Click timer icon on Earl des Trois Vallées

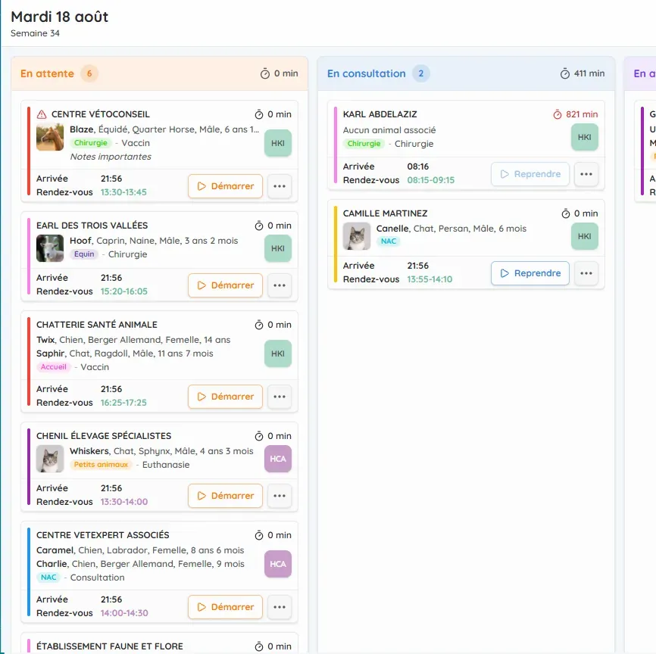click(259, 226)
